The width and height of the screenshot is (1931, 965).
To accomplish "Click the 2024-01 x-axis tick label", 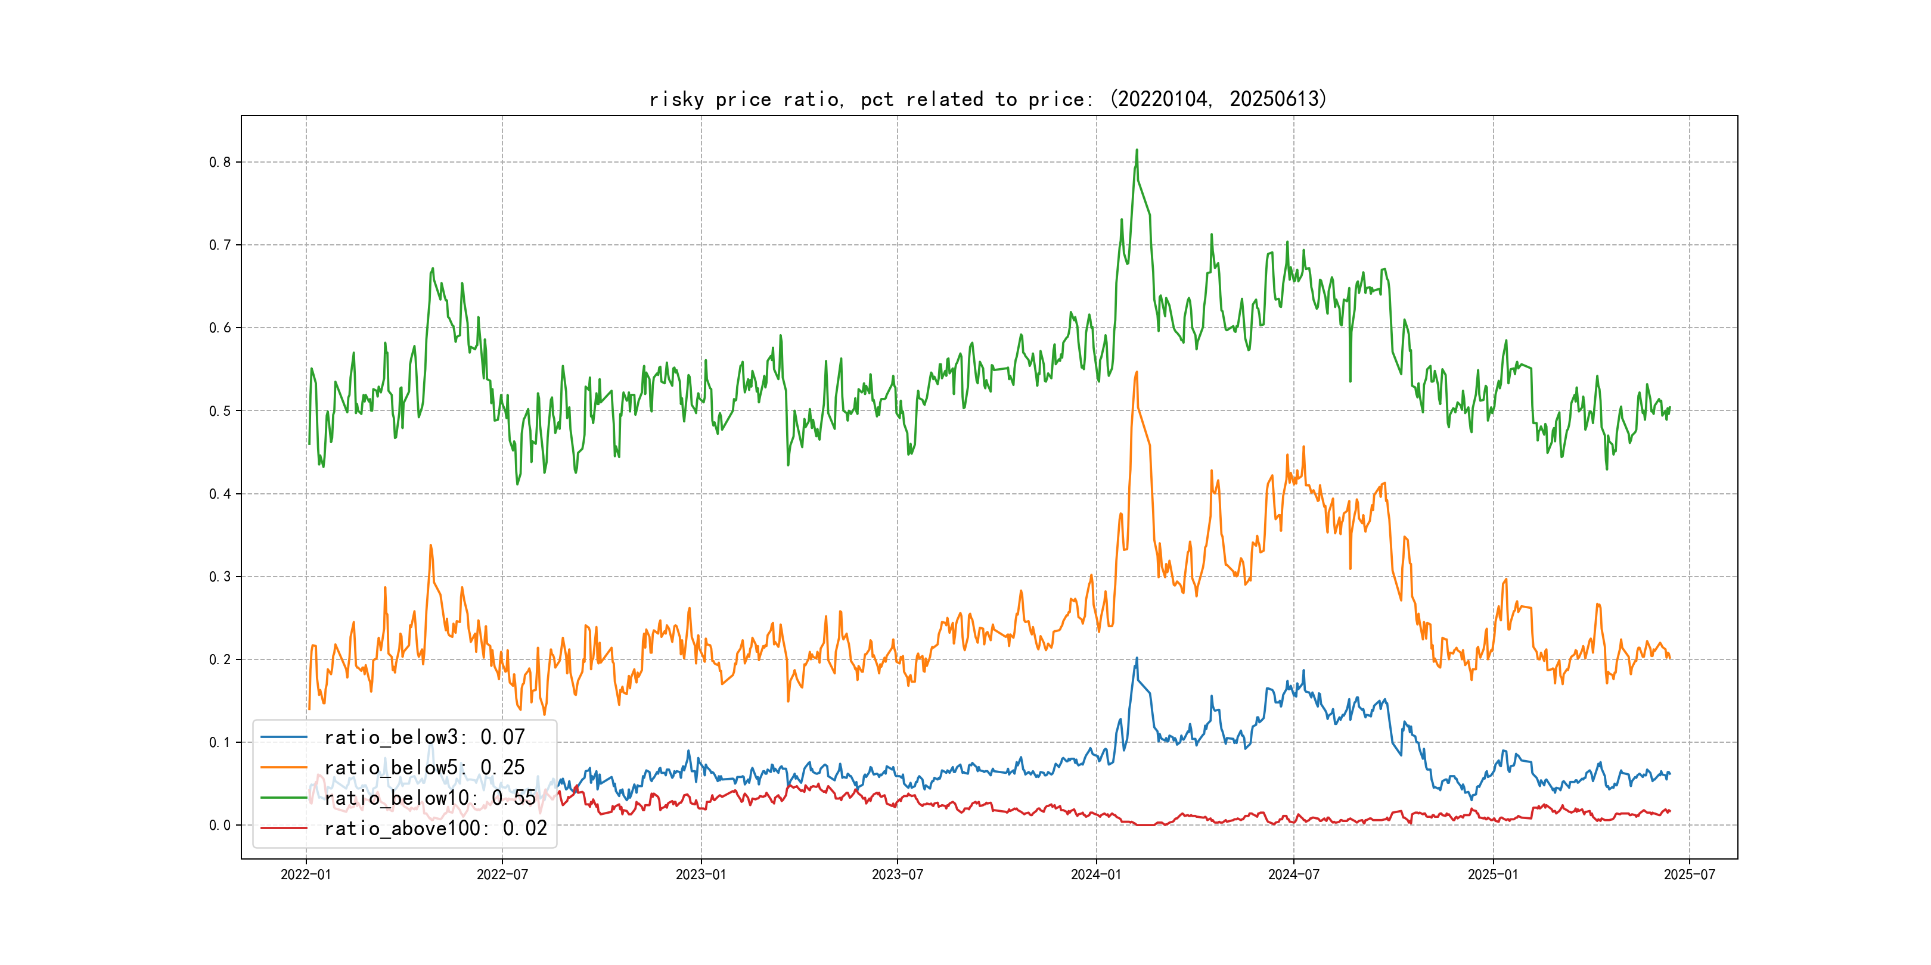I will tap(1096, 874).
